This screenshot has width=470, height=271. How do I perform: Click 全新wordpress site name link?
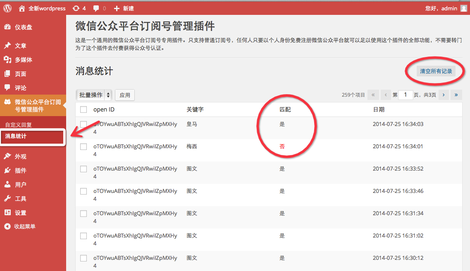pos(47,8)
